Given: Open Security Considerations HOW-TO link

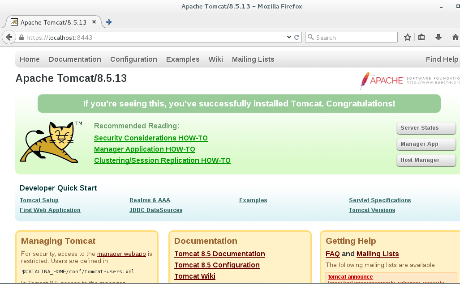Looking at the screenshot, I should (151, 138).
